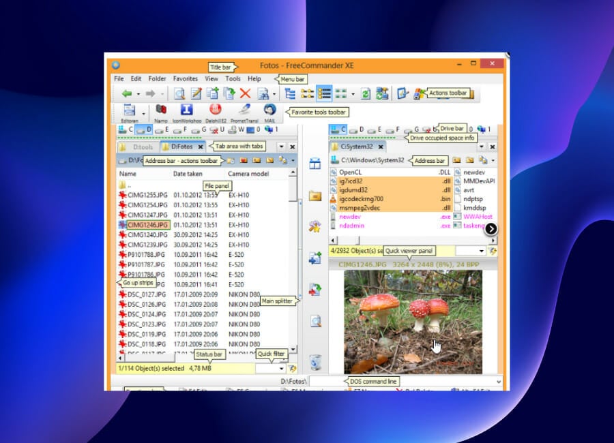Select drive D in right drive bar
This screenshot has width=614, height=443.
[x=356, y=129]
